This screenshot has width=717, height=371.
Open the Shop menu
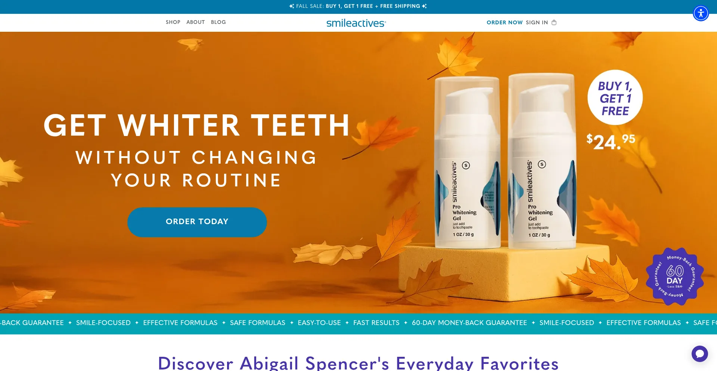[x=173, y=22]
